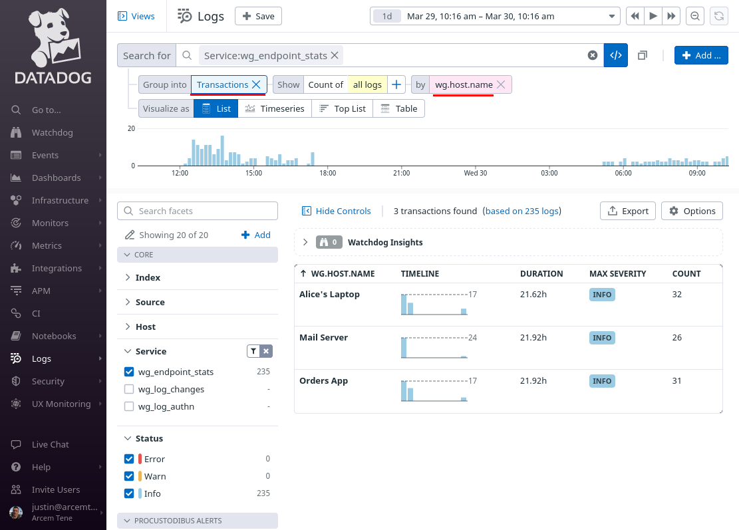
Task: Play live log tail
Action: click(x=653, y=16)
